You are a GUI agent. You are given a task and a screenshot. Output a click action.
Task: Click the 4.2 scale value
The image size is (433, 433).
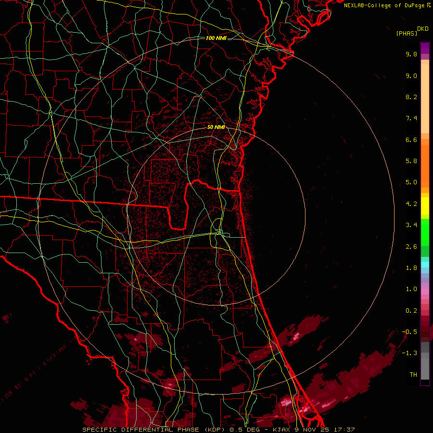point(411,204)
